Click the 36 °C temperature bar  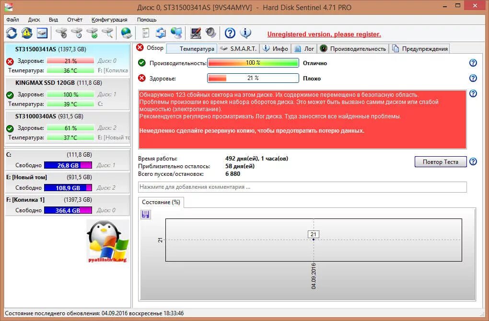(70, 71)
